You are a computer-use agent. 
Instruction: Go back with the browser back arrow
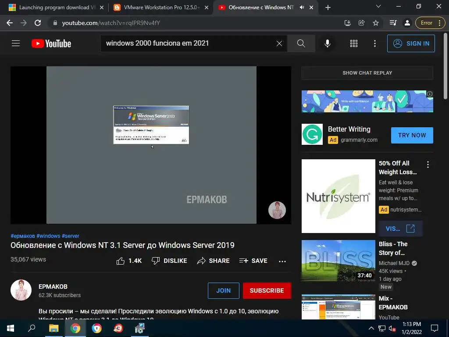point(10,23)
